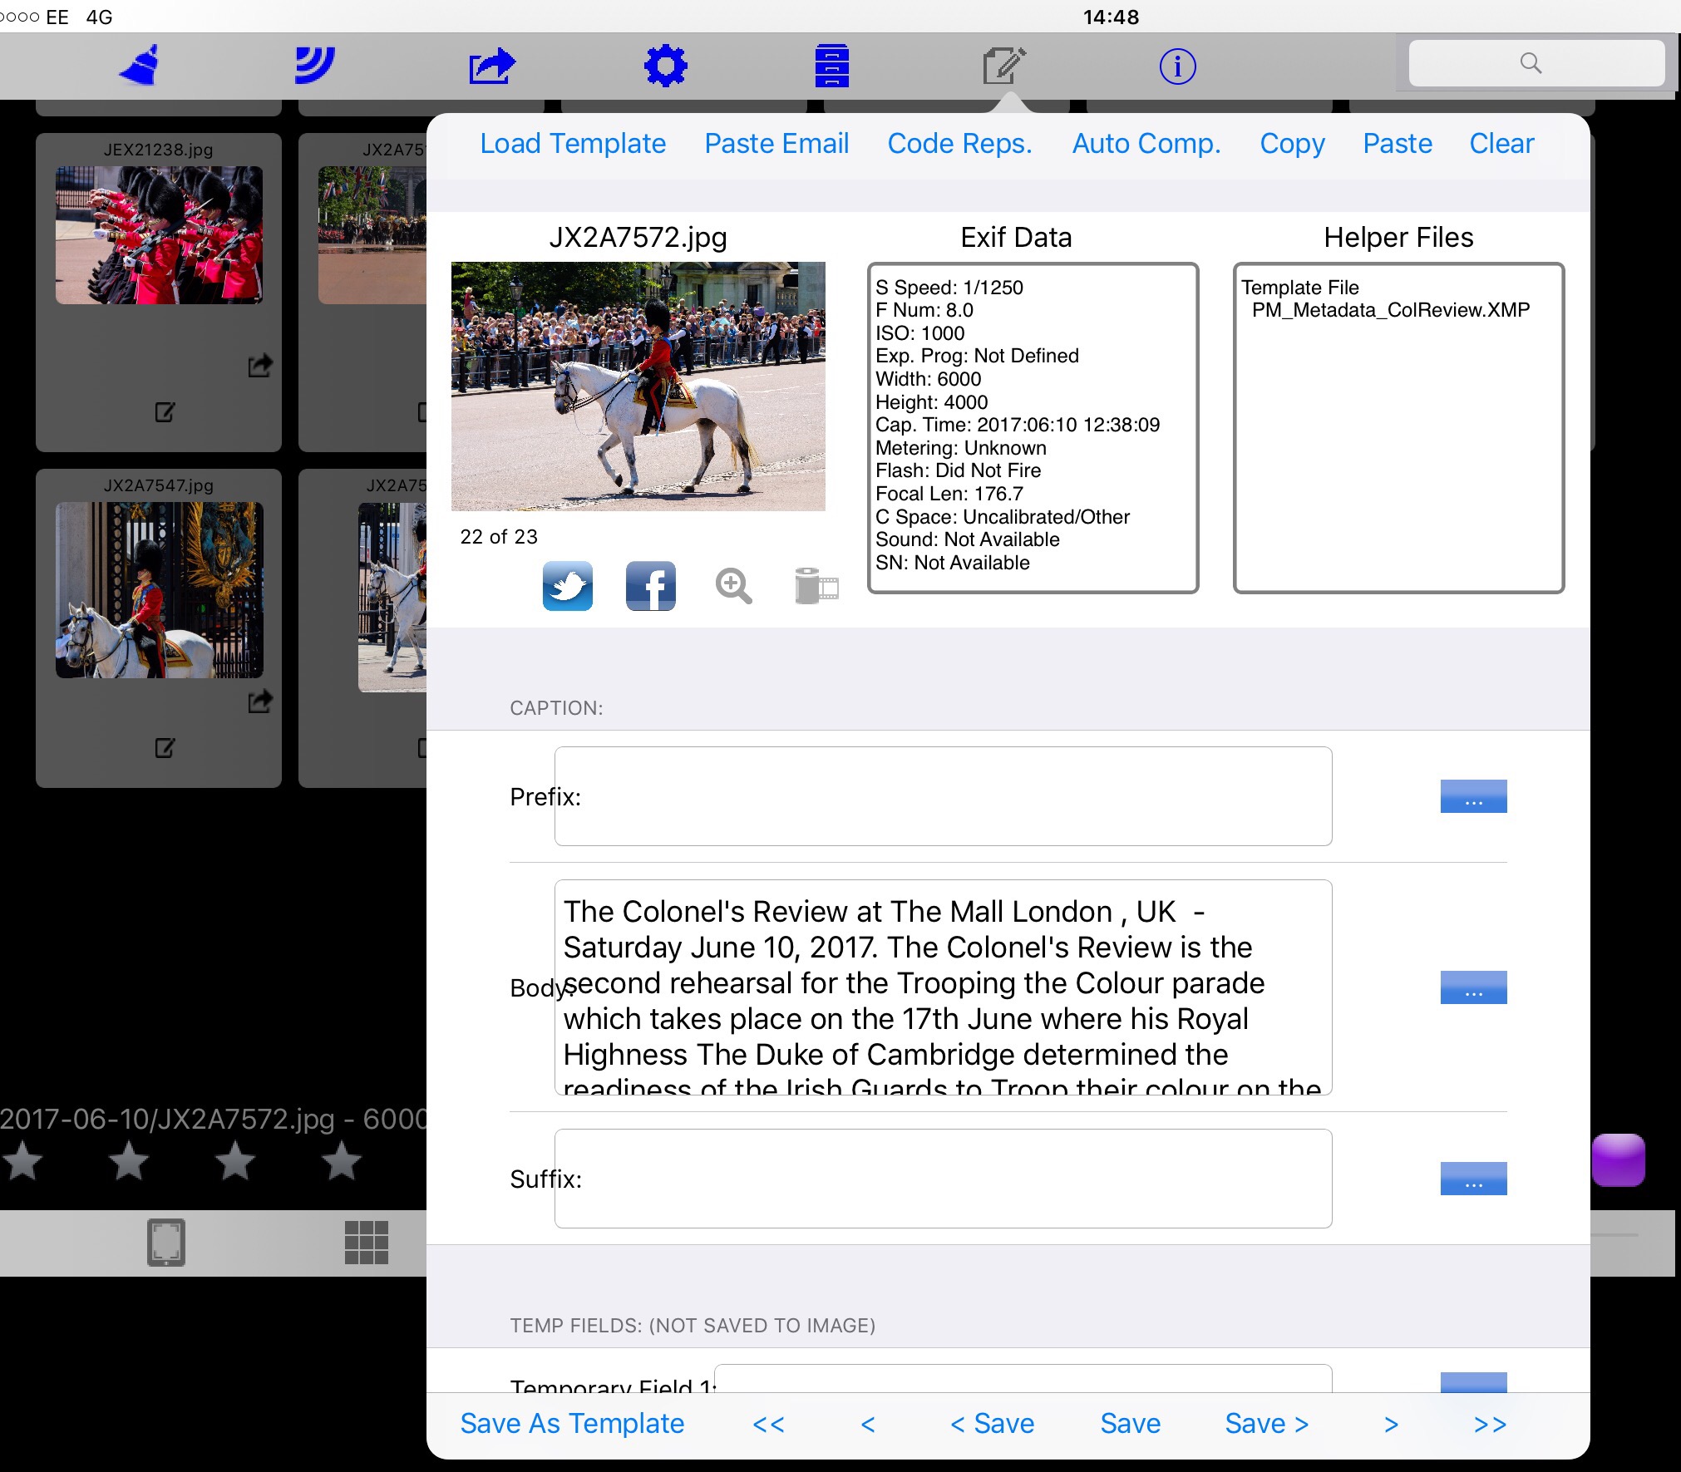This screenshot has height=1472, width=1681.
Task: Tap the film roll icon
Action: point(816,586)
